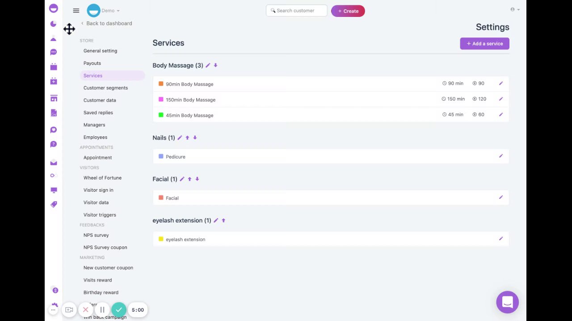This screenshot has width=572, height=321.
Task: Click the Add a service button
Action: tap(484, 44)
